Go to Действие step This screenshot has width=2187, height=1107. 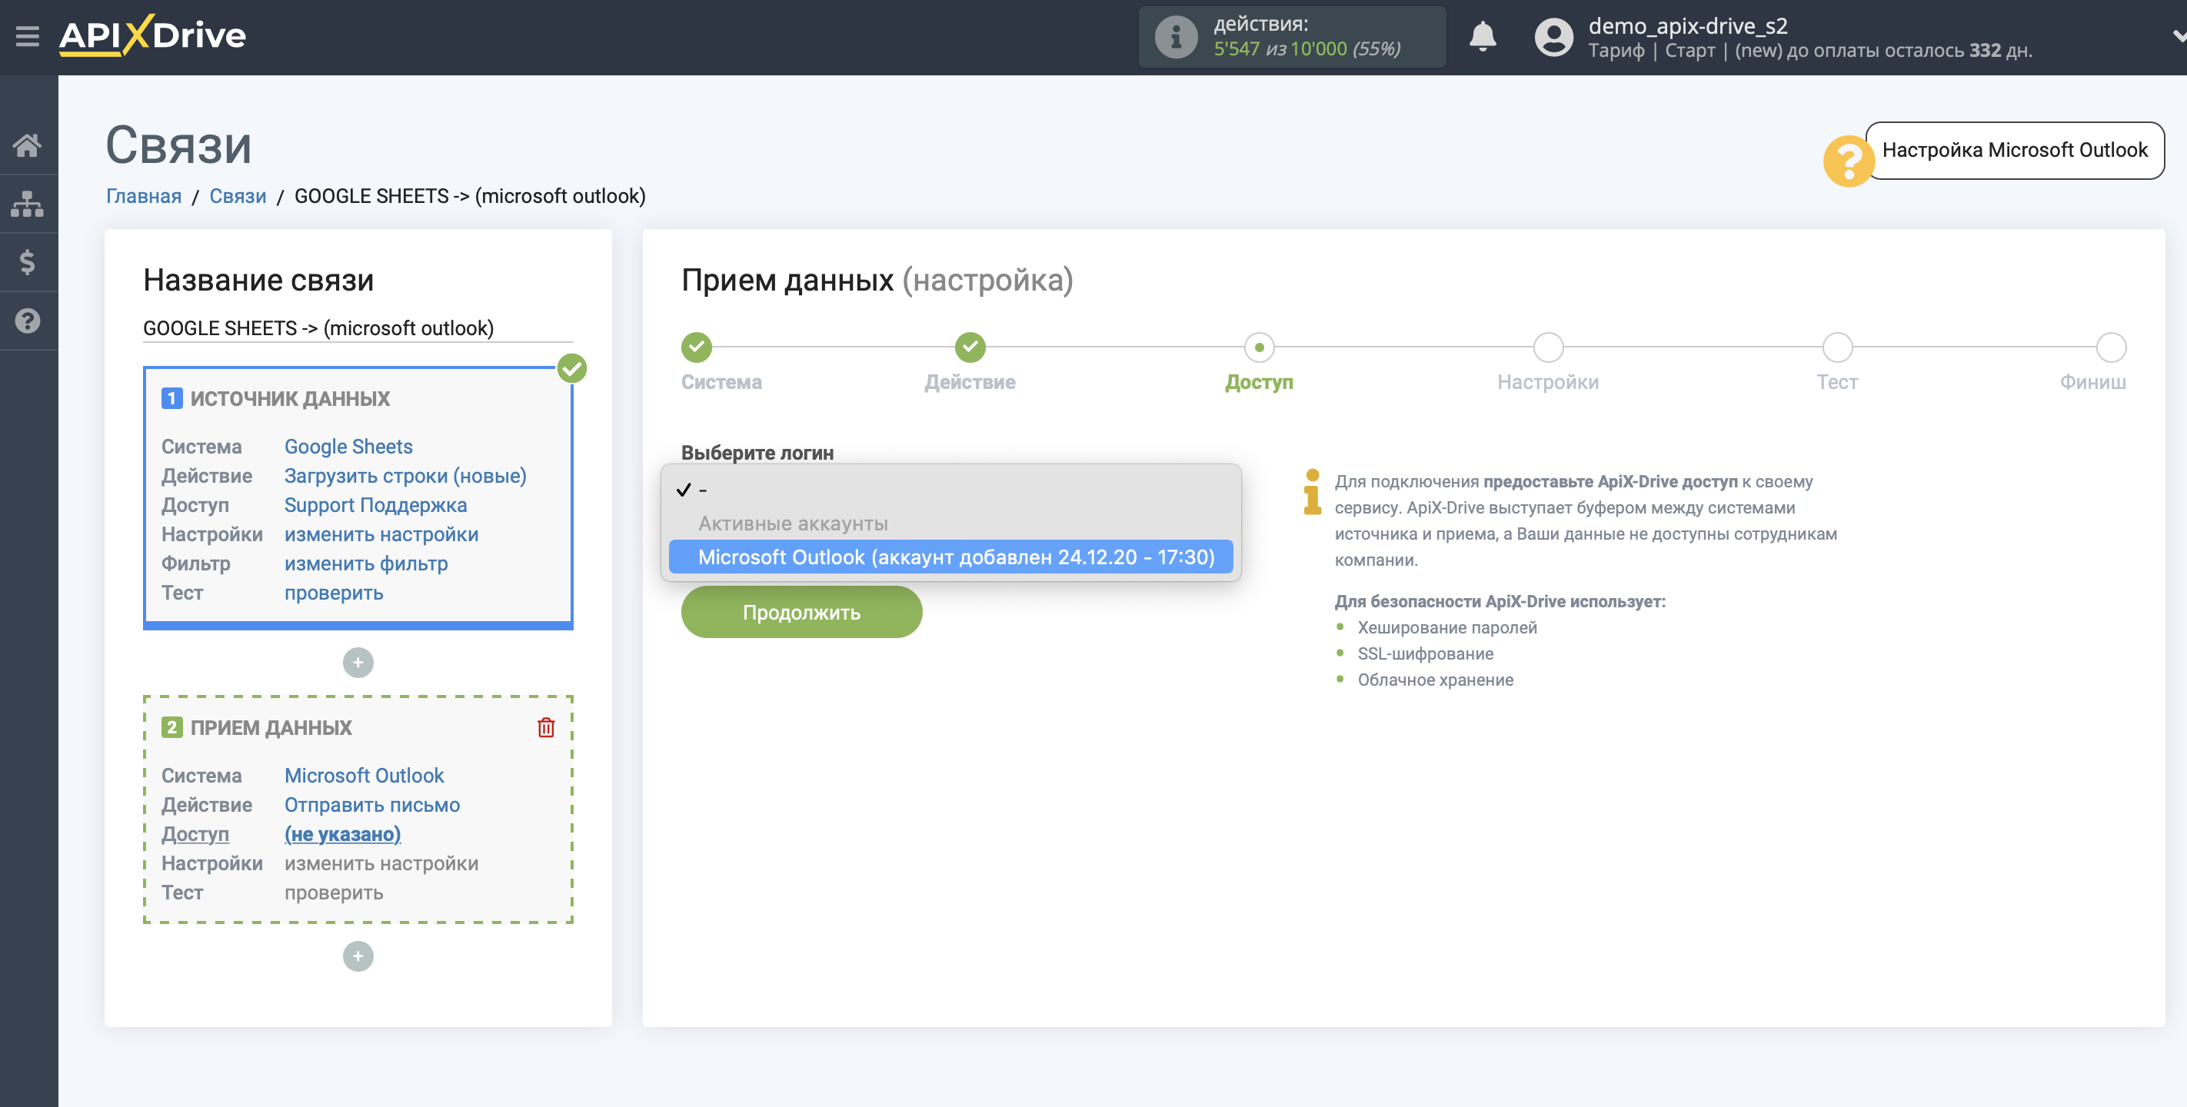tap(970, 347)
